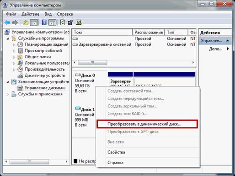This screenshot has width=235, height=176.
Task: Click the volume icon for Зарезервировано системой
Action: pos(75,44)
